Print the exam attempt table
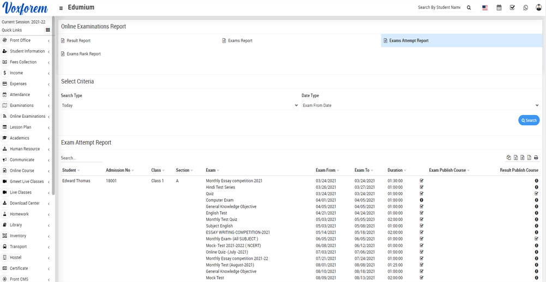Screen dimensions: 546x282 (x=536, y=158)
